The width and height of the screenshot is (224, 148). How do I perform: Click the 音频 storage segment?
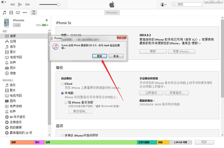22,142
